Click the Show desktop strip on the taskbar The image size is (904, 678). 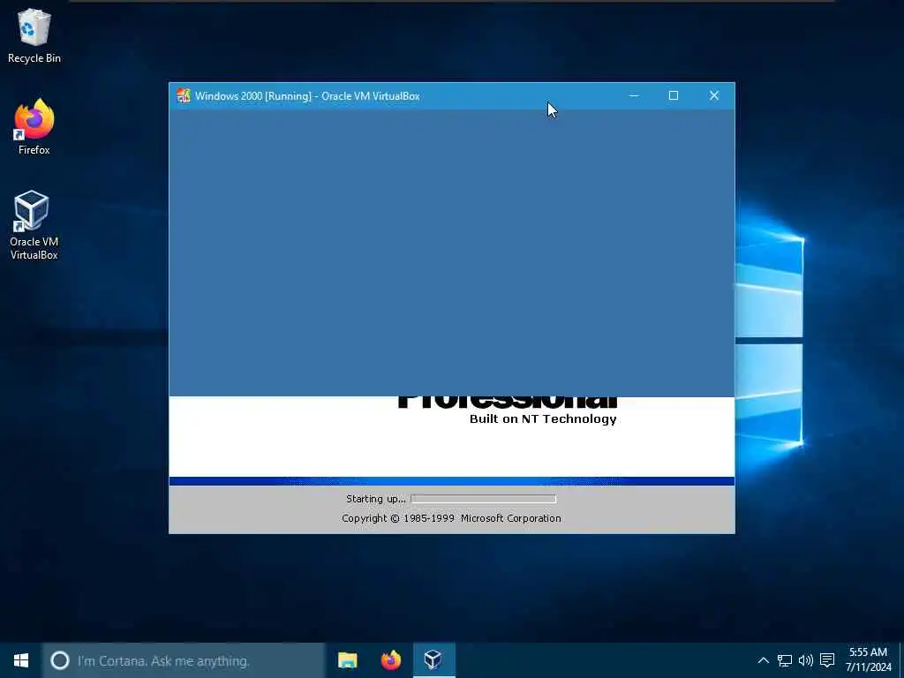tap(901, 660)
